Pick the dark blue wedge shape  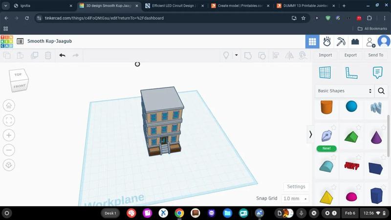(376, 168)
